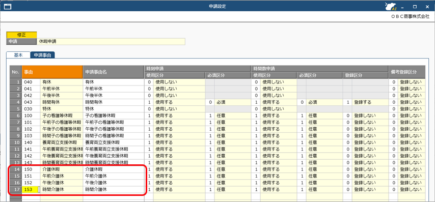The width and height of the screenshot is (435, 202).
Task: Click the 事由 column header
Action: tap(52, 72)
